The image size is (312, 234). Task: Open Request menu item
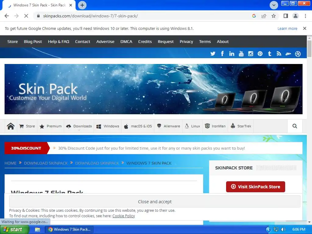pos(165,41)
